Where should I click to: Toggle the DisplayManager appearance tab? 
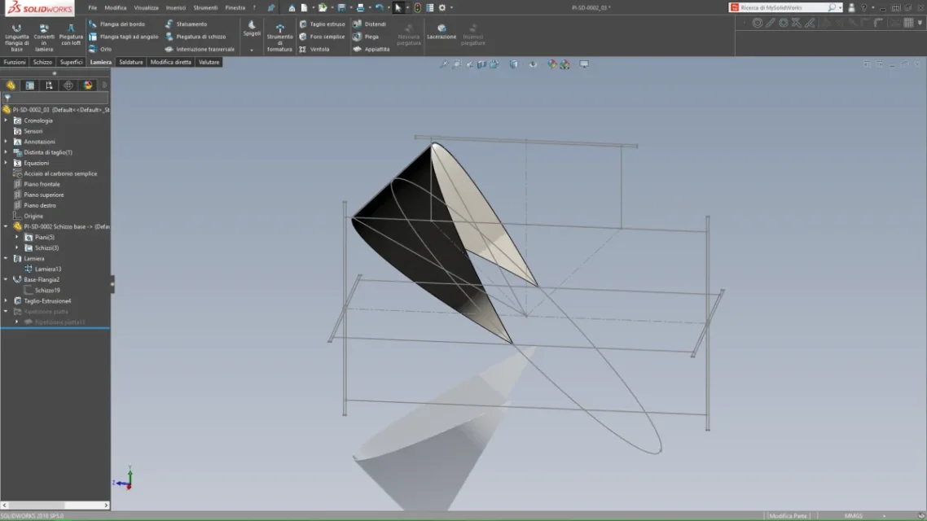click(88, 85)
